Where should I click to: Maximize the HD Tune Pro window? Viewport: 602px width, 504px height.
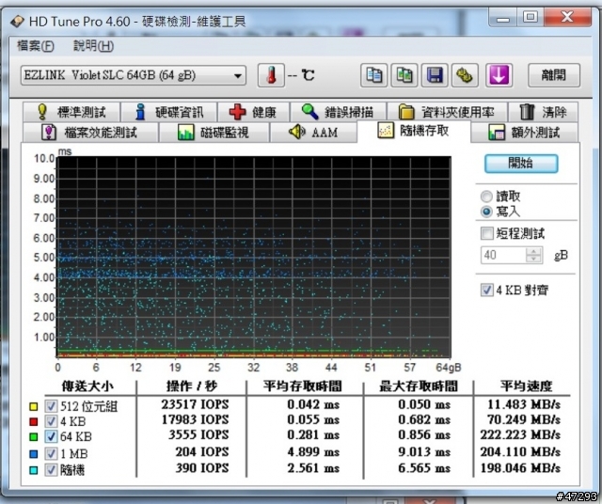[531, 18]
